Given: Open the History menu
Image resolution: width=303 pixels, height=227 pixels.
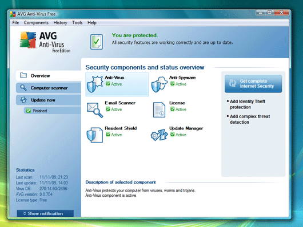Looking at the screenshot, I should (x=60, y=23).
